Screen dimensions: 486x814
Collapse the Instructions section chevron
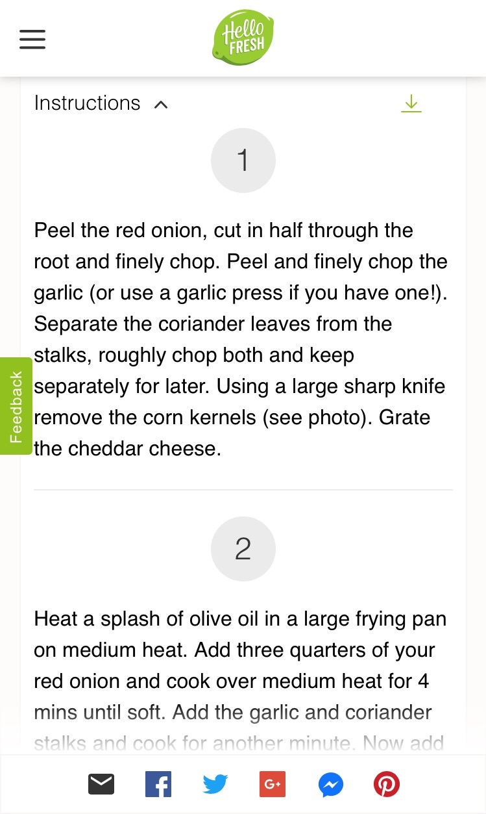pyautogui.click(x=161, y=105)
